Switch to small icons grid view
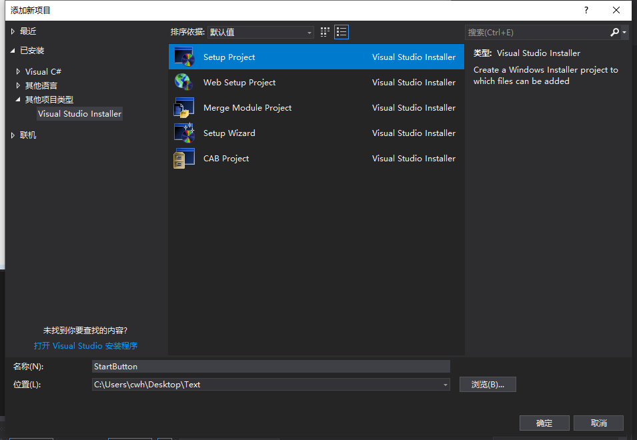 pyautogui.click(x=325, y=32)
